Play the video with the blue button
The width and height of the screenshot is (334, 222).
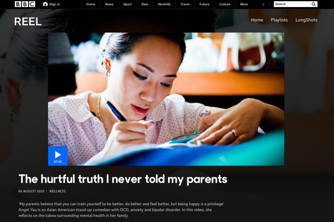[58, 156]
